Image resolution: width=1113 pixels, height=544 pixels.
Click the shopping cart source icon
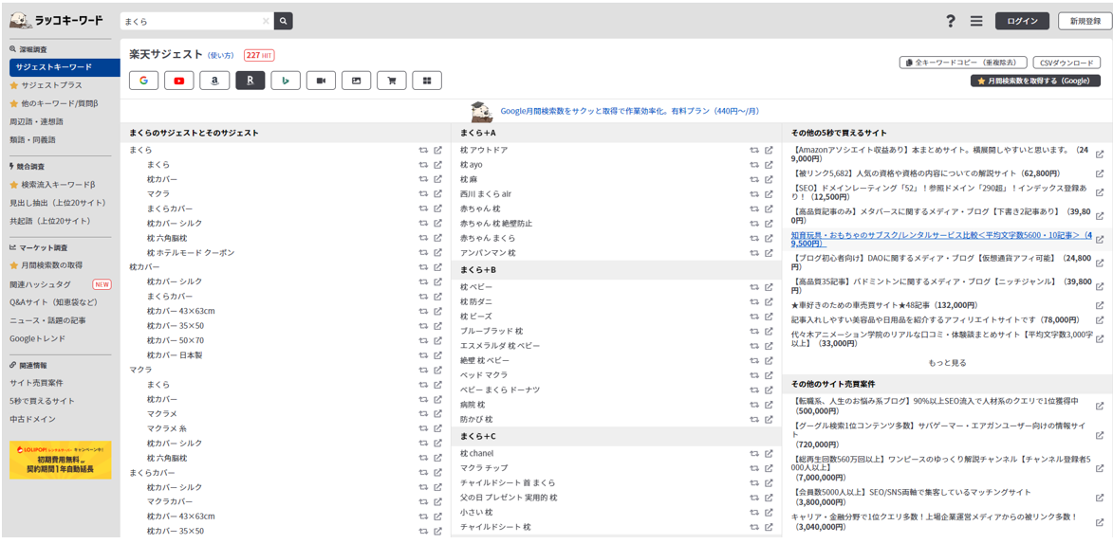pyautogui.click(x=391, y=81)
